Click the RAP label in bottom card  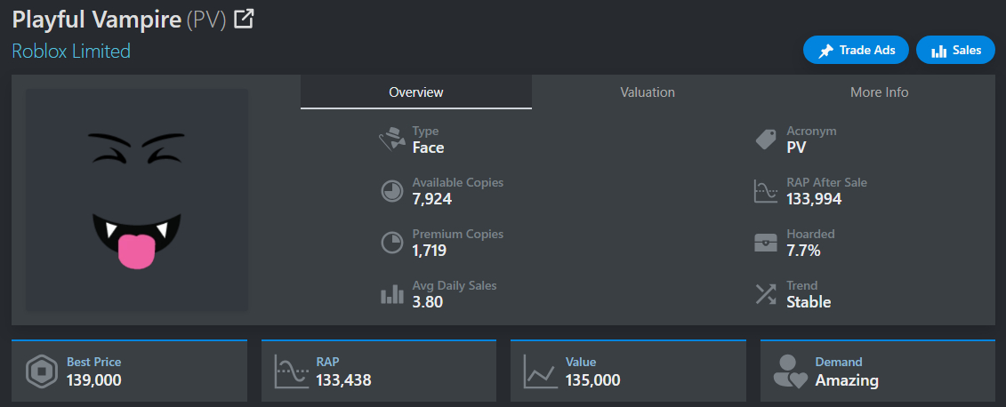coord(328,363)
